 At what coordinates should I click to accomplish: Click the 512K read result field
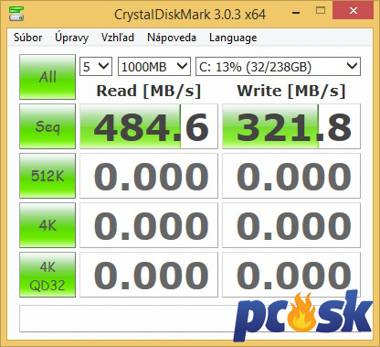pos(149,176)
